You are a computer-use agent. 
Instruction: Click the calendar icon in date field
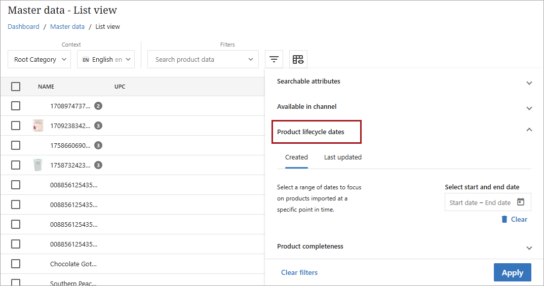click(x=521, y=202)
